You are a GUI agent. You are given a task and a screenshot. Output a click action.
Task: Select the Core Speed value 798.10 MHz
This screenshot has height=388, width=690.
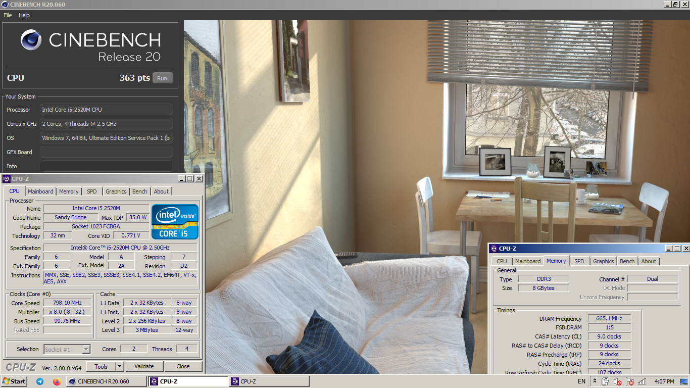(67, 303)
